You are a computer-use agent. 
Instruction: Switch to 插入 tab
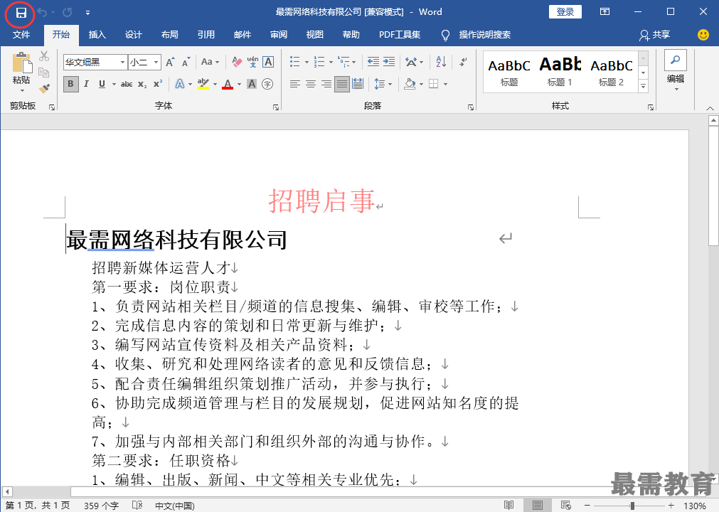97,35
